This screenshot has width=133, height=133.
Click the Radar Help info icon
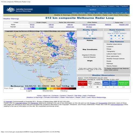pos(114,22)
